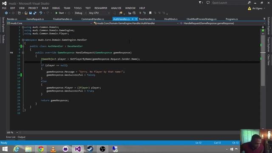
Task: Click the uncomment lines toolbar icon
Action: coord(144,13)
